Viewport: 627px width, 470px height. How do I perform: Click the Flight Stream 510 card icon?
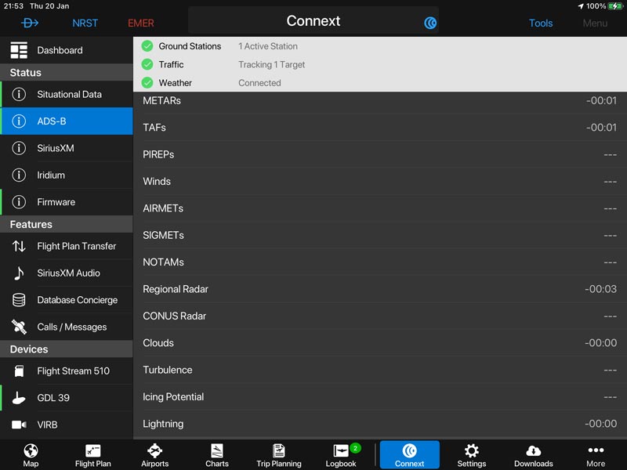click(19, 371)
